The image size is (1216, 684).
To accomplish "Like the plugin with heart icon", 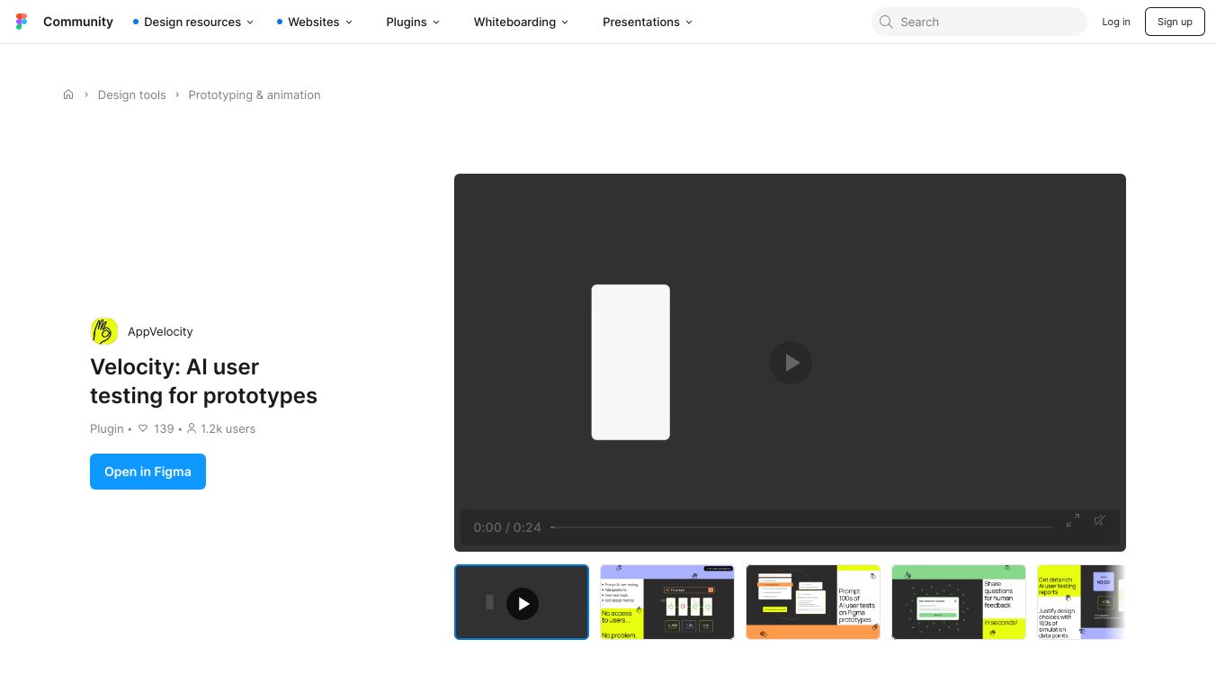I will coord(143,428).
